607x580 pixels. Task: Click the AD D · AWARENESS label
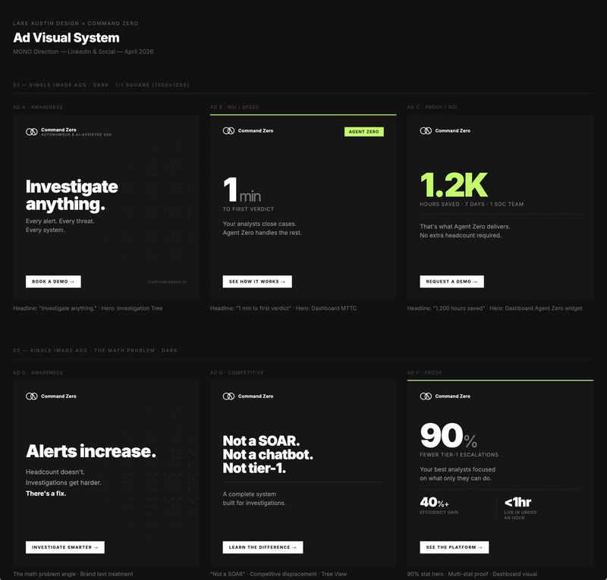tap(38, 372)
